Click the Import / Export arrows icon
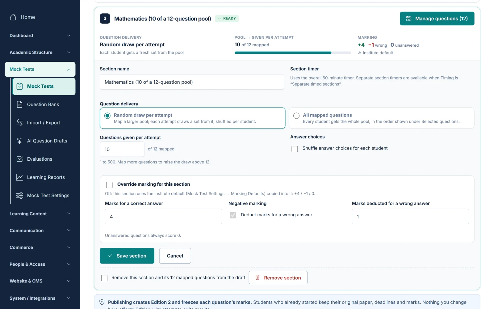This screenshot has width=494, height=309. [x=19, y=123]
